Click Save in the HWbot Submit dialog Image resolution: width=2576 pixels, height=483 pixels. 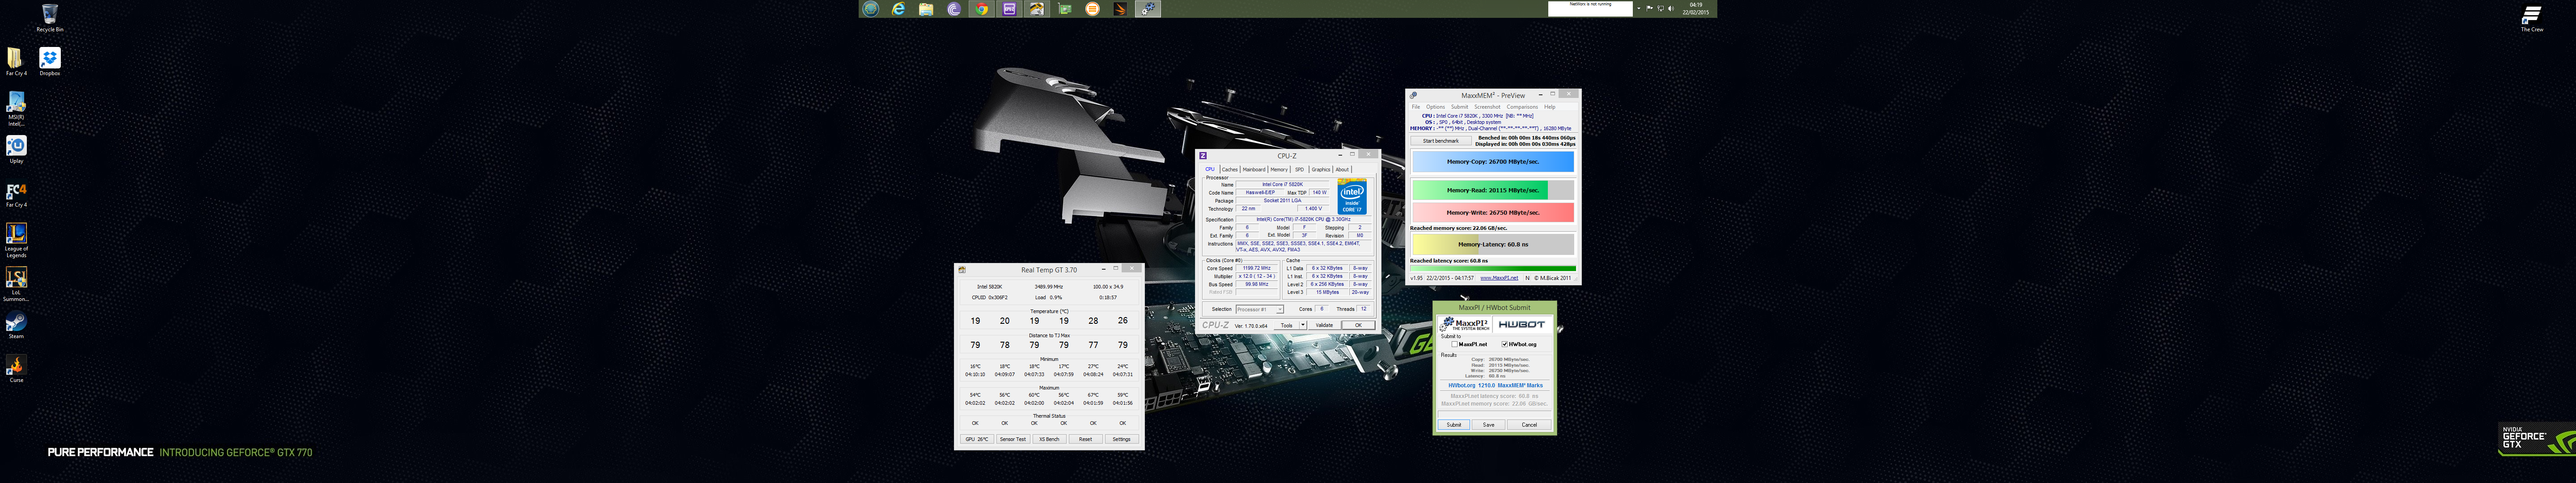[x=1488, y=424]
